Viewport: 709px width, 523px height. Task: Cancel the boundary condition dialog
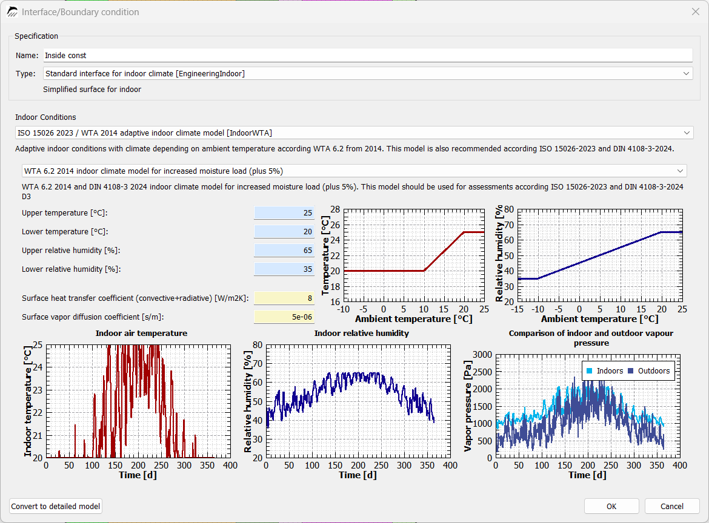pyautogui.click(x=672, y=506)
